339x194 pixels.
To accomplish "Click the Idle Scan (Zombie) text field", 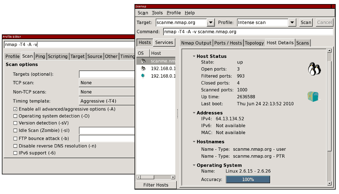I will pos(107,130).
